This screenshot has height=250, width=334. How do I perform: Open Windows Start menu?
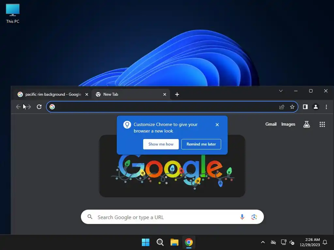(146, 242)
